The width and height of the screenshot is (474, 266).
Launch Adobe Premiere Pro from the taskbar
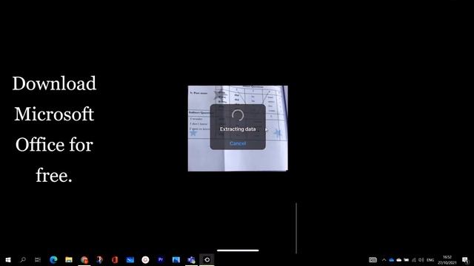coord(161,259)
